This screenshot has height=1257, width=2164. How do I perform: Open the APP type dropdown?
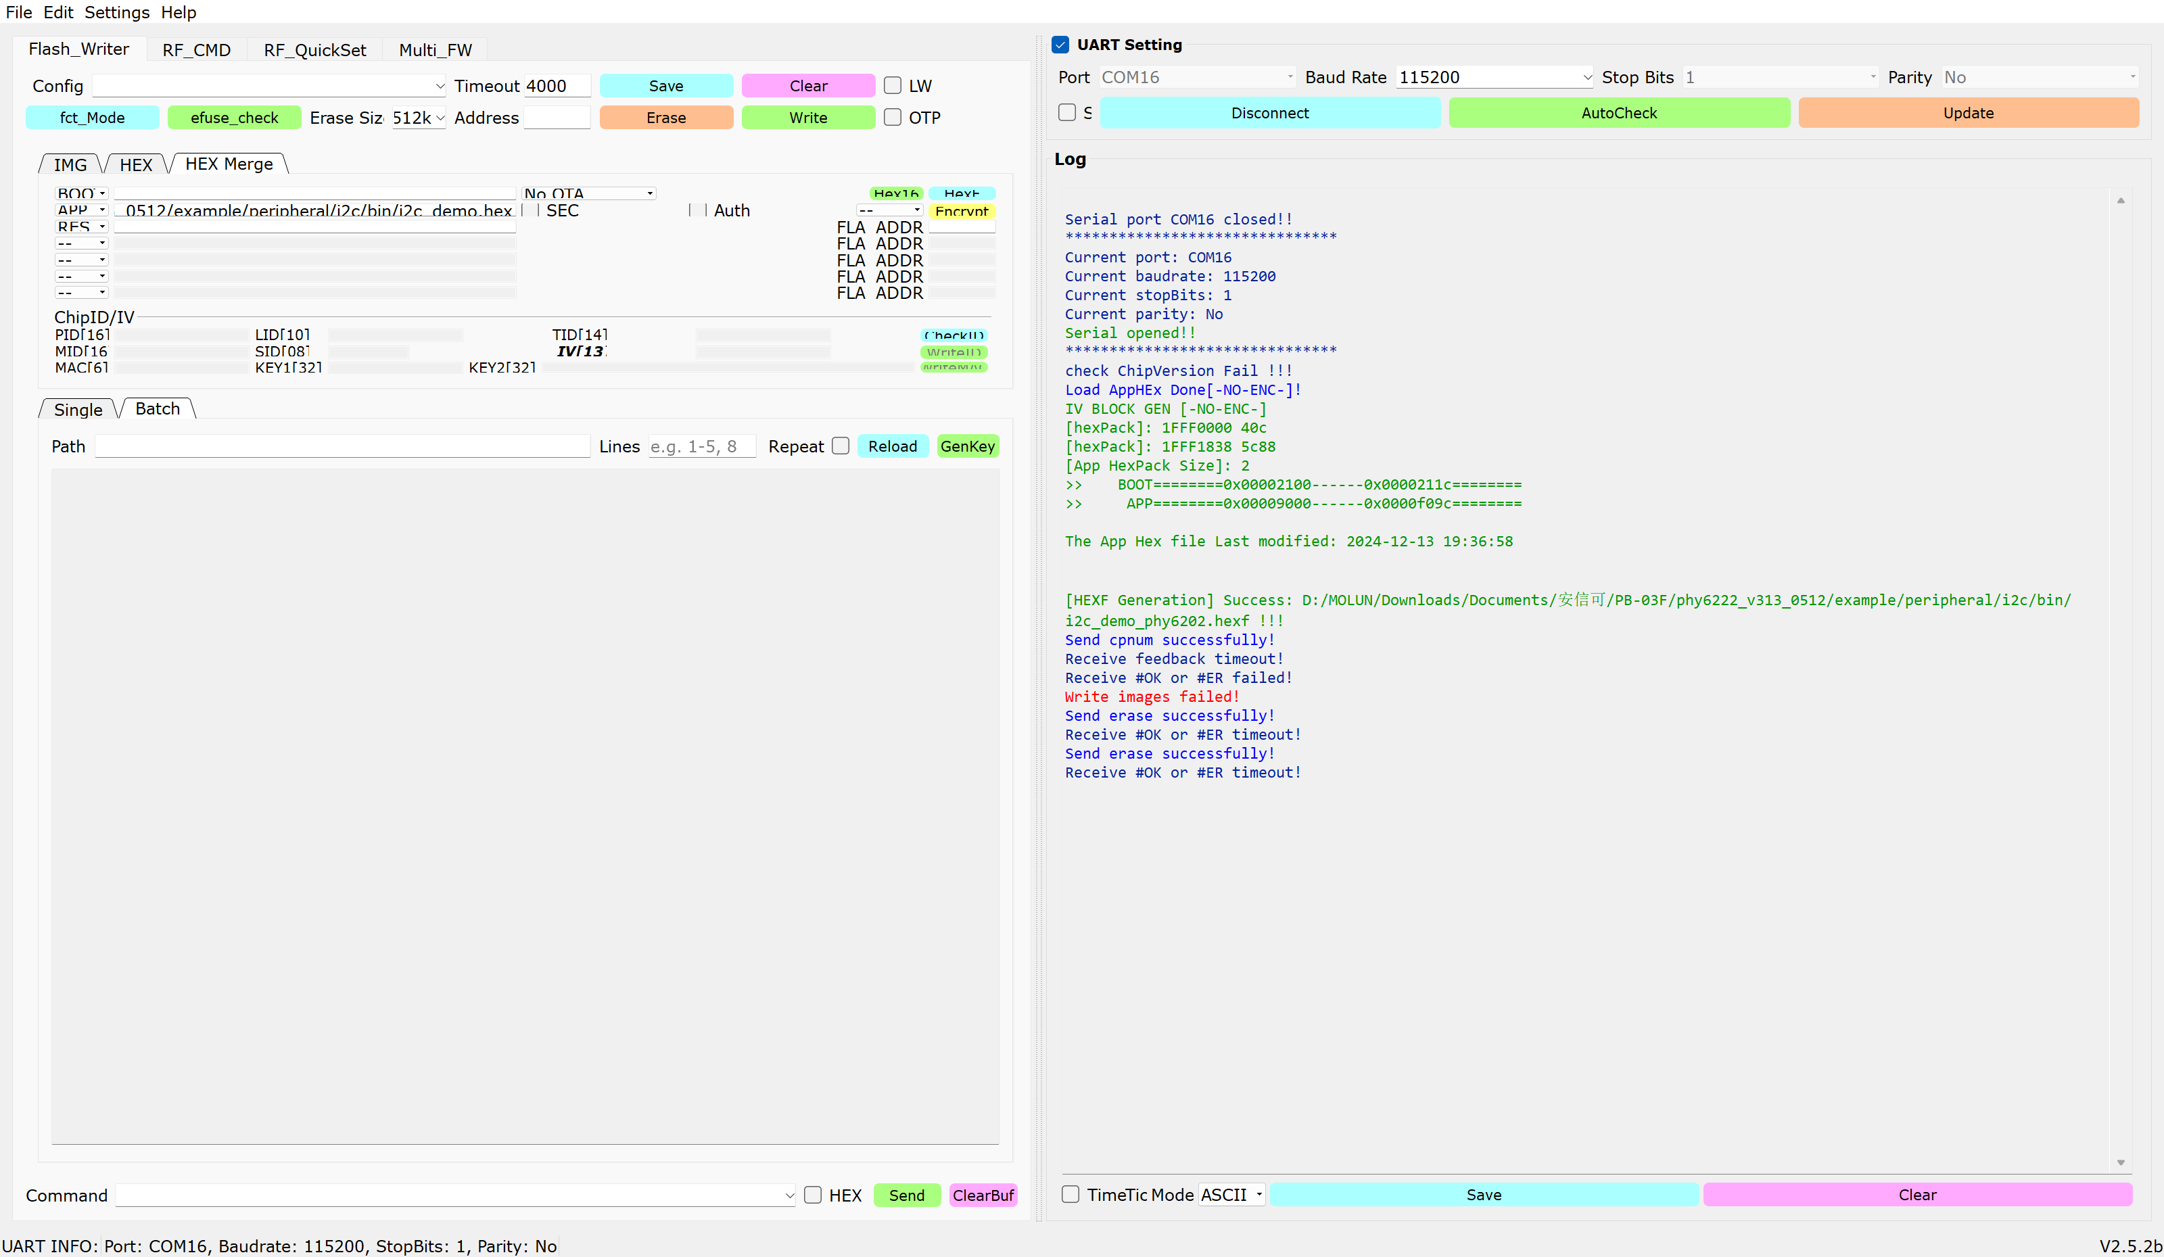pos(82,210)
